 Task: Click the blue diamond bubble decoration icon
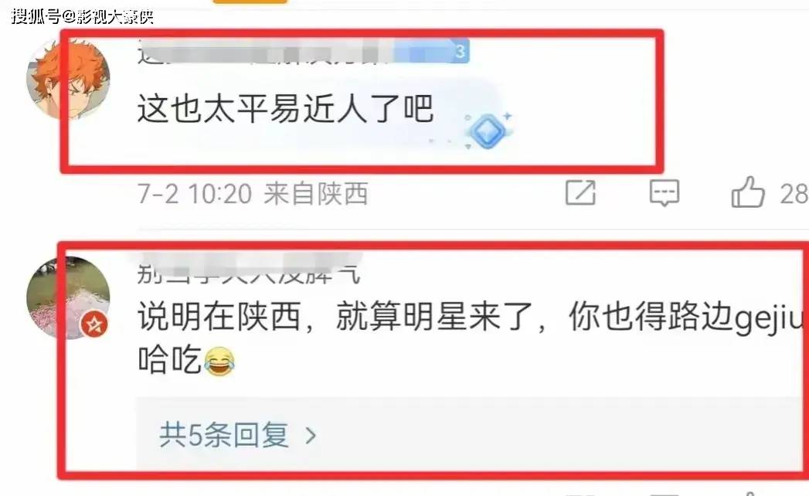(x=487, y=131)
